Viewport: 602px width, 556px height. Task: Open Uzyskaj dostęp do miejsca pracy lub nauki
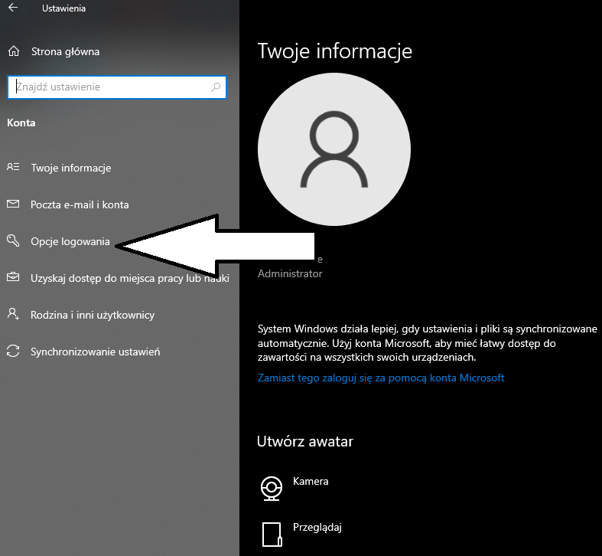click(130, 279)
